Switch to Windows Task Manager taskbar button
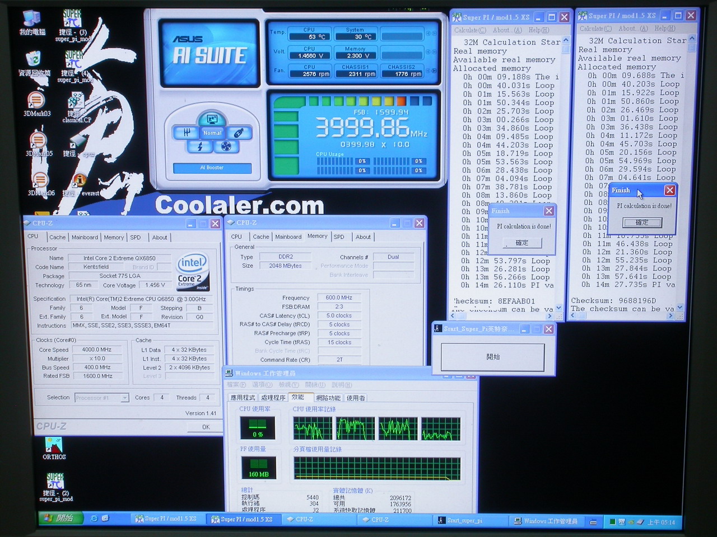The height and width of the screenshot is (537, 717). [546, 521]
